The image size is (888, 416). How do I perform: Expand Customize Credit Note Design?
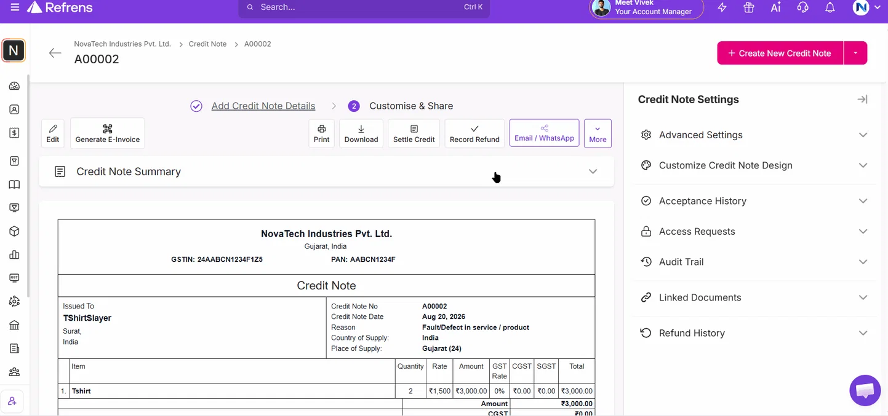pyautogui.click(x=754, y=165)
